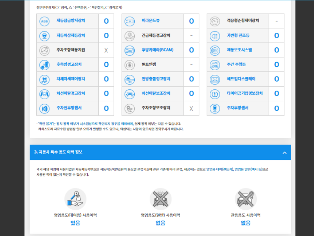Click the 제동잠금방지장치 label
This screenshot has height=236, width=314.
coord(71,20)
